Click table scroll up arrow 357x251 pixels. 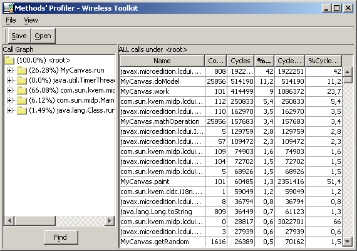tap(348, 72)
